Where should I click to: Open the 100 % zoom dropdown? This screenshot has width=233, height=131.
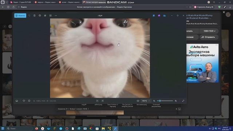tap(146, 101)
